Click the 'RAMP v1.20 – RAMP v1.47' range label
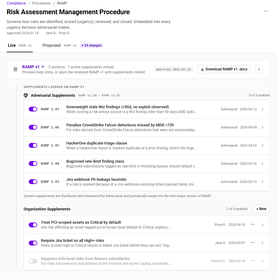 (99, 96)
